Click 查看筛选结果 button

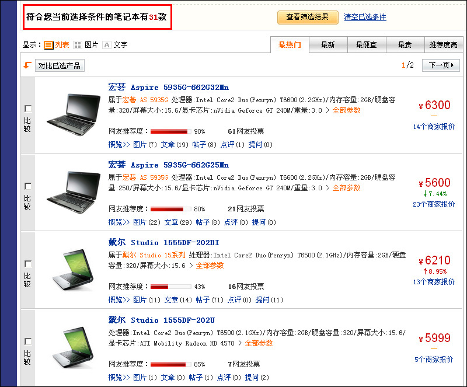point(308,18)
